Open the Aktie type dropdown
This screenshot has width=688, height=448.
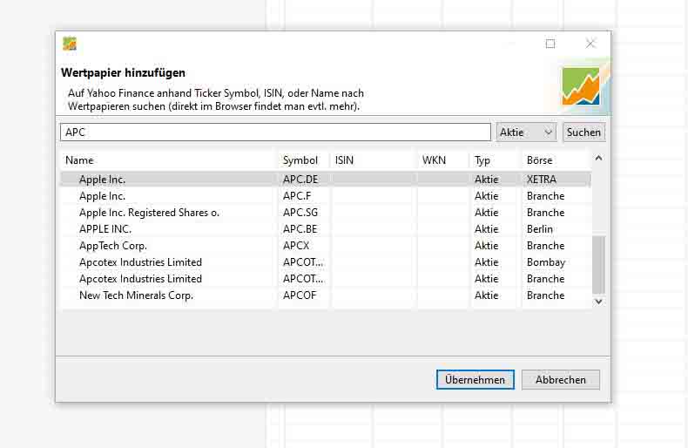(526, 132)
